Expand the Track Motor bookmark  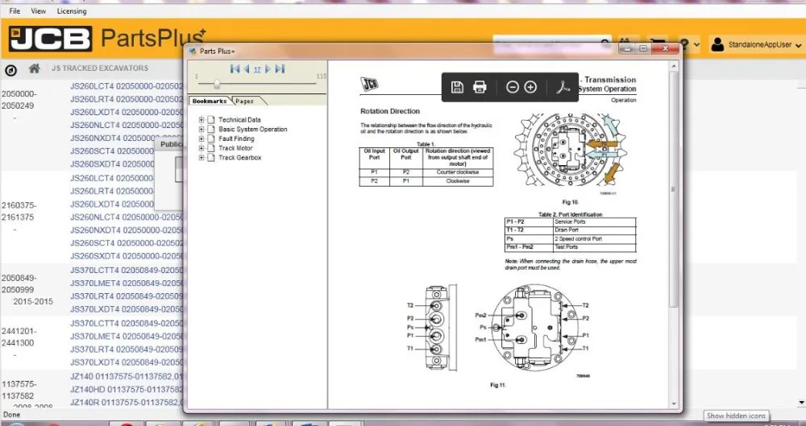tap(201, 148)
